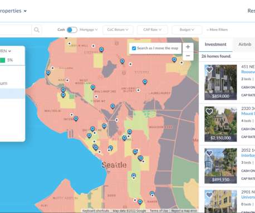Open the CoC Return filter dropdown
The width and height of the screenshot is (255, 213).
[118, 30]
